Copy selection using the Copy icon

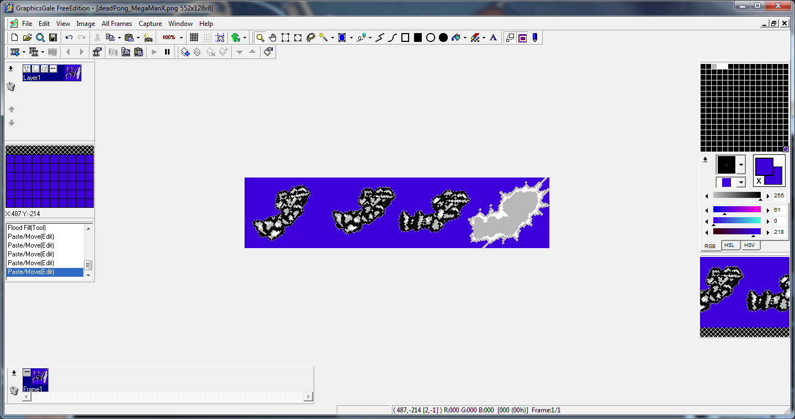pyautogui.click(x=110, y=37)
